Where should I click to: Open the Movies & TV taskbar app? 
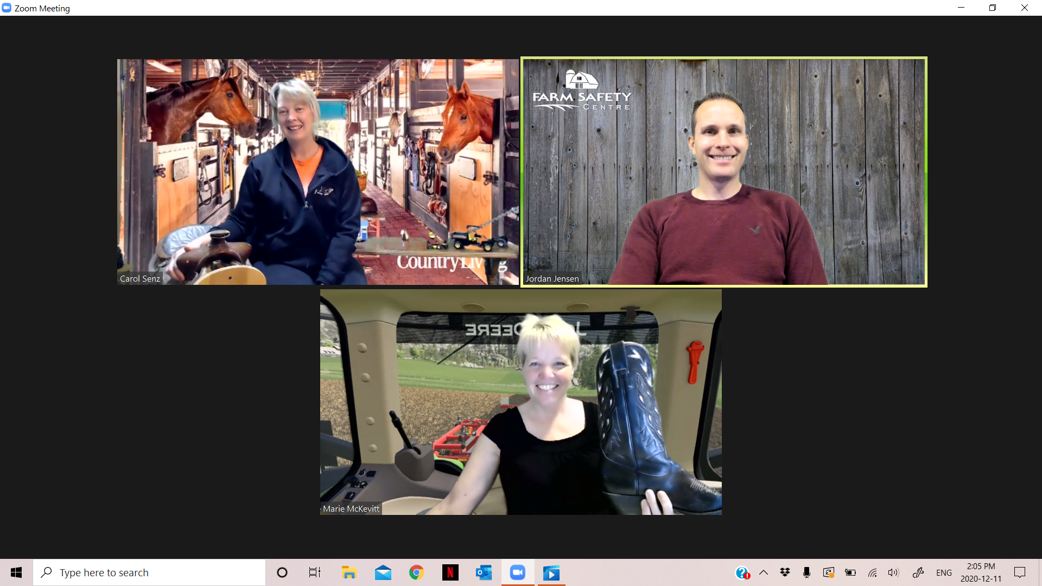click(551, 572)
